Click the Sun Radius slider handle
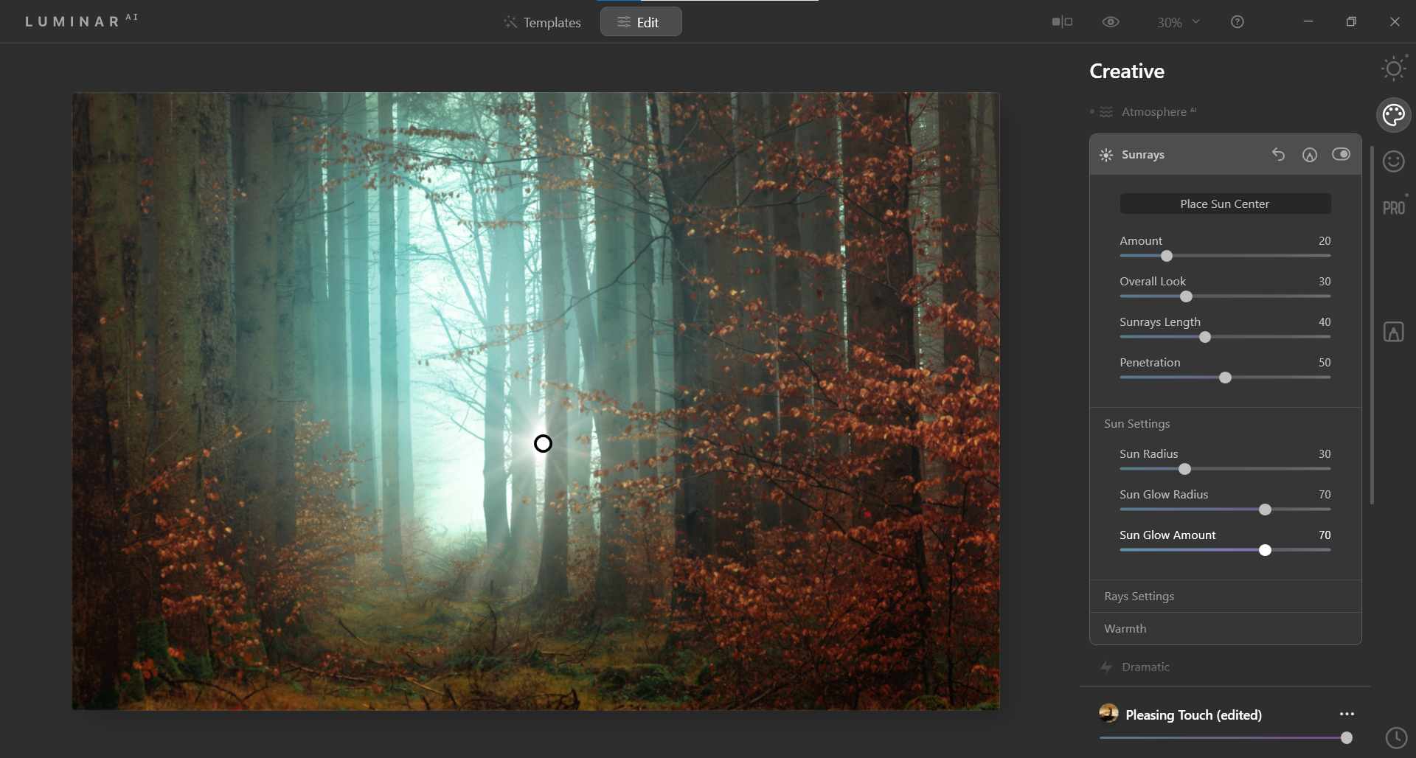The height and width of the screenshot is (758, 1416). click(x=1184, y=469)
